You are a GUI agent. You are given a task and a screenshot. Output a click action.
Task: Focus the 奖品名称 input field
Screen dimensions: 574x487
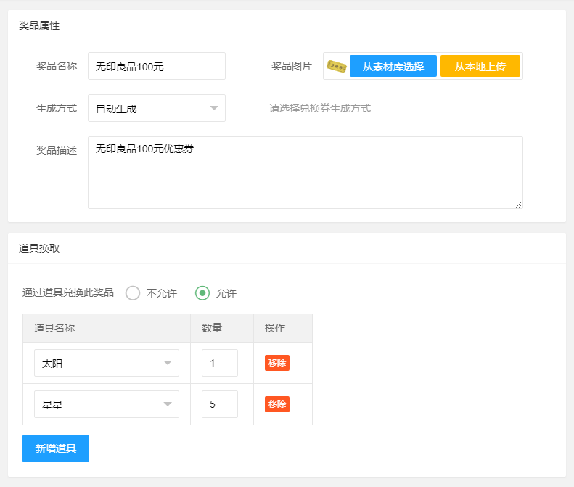tap(157, 66)
